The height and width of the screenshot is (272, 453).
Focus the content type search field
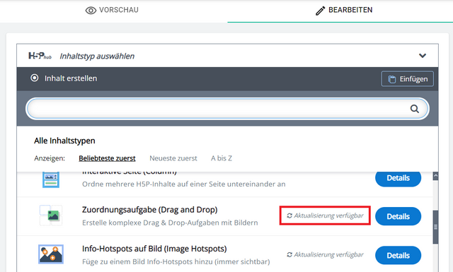[x=227, y=109]
